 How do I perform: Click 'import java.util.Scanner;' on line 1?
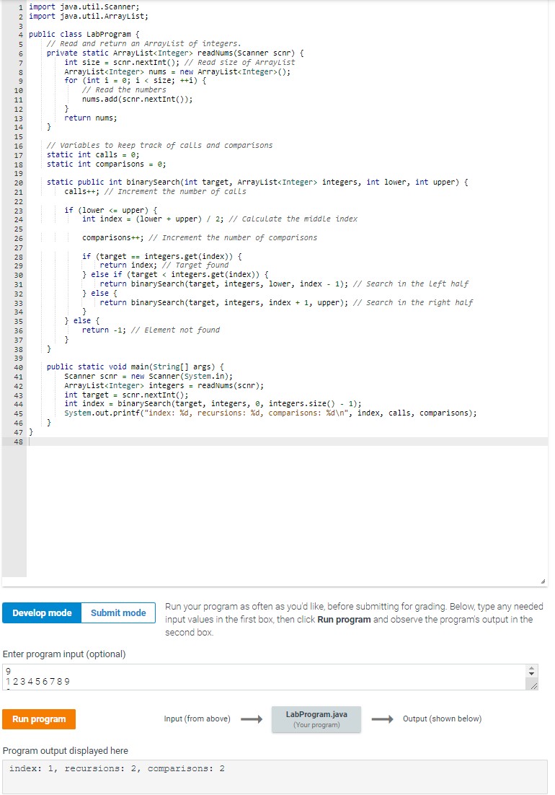[x=84, y=6]
